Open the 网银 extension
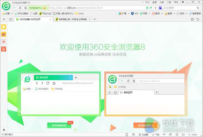Viewport: 203px width, 137px height. 143,14
